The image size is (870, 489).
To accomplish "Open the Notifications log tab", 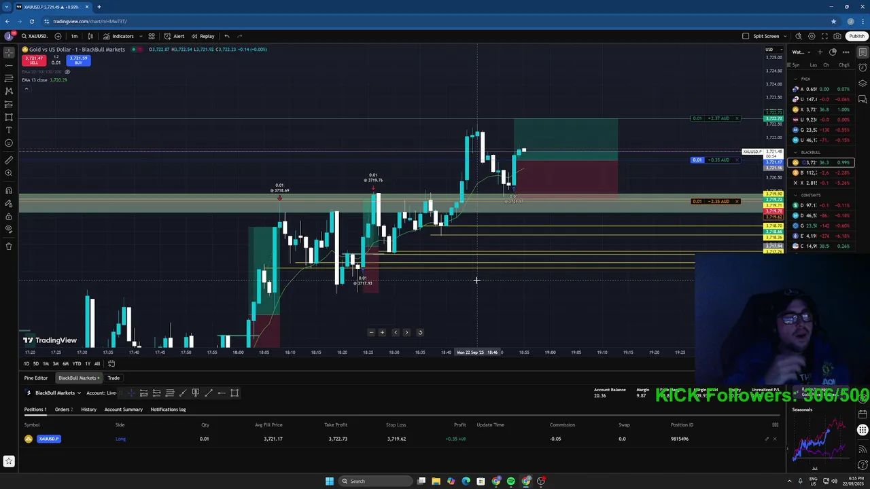I will tap(168, 410).
